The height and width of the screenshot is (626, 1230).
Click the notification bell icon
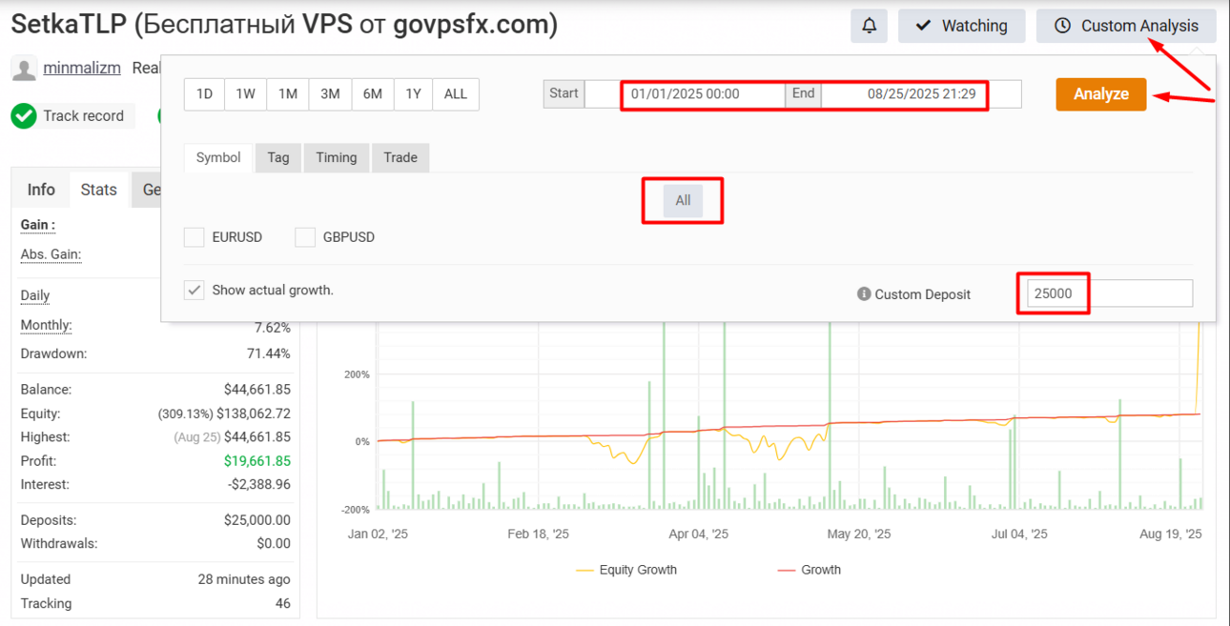click(869, 26)
